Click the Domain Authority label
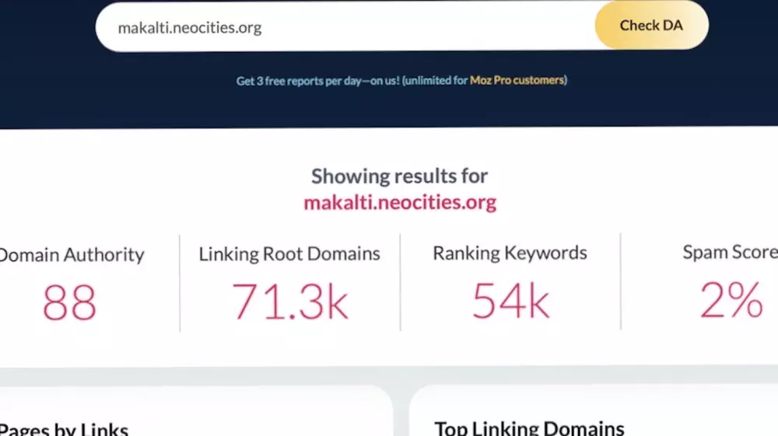Viewport: 778px width, 436px height. [x=72, y=255]
